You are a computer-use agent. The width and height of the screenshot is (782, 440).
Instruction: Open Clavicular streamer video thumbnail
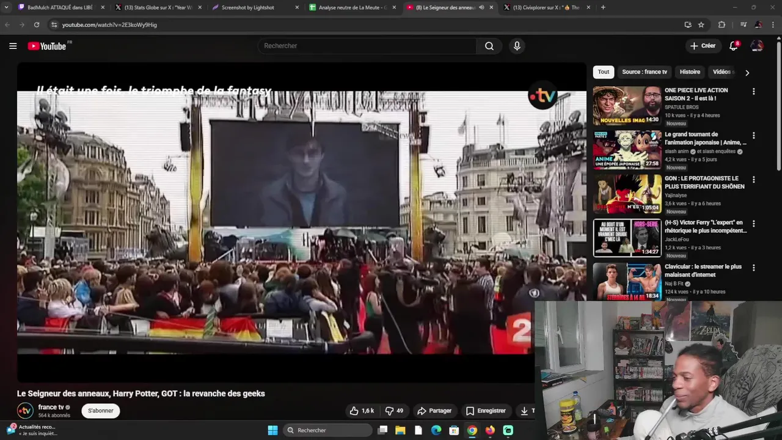627,281
